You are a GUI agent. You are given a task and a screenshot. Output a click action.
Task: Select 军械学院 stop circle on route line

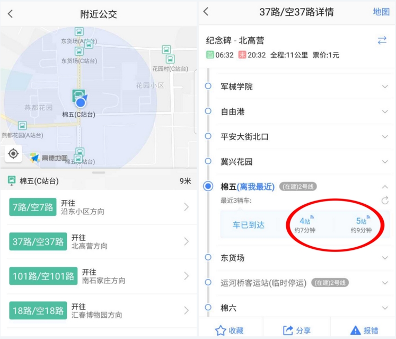point(208,86)
